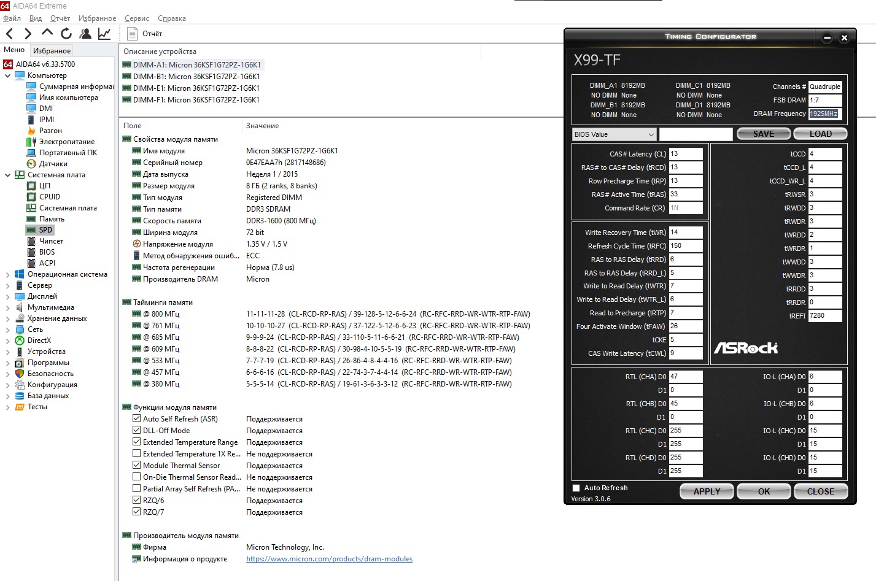The height and width of the screenshot is (581, 876).
Task: Toggle Module Thermal Sensor checkbox
Action: click(x=137, y=466)
